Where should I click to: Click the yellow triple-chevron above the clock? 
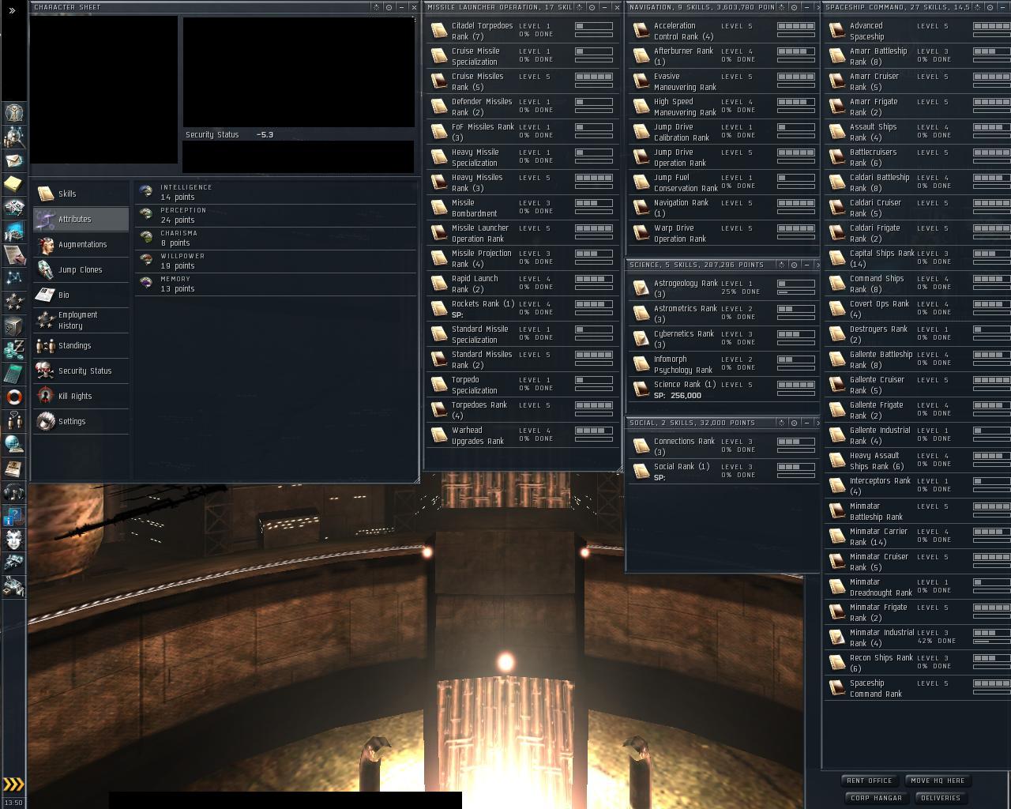[x=13, y=785]
